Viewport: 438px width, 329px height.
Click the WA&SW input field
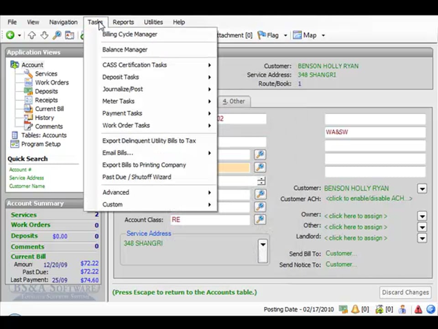click(375, 132)
